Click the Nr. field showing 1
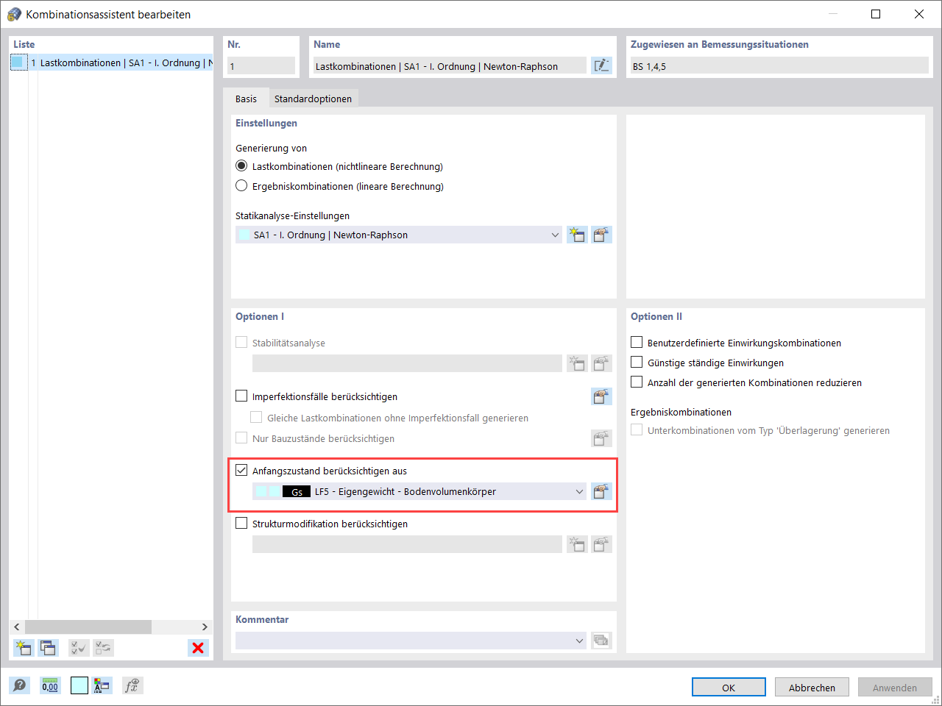The width and height of the screenshot is (942, 706). (261, 66)
